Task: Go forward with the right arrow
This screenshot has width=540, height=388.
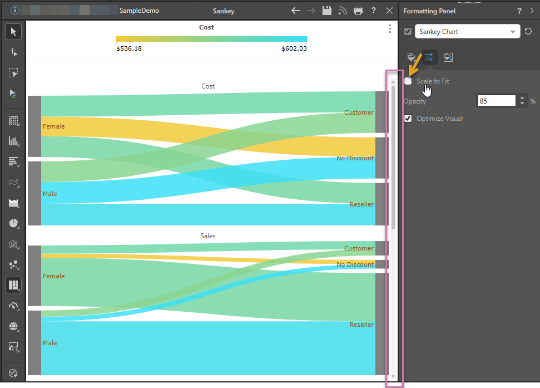Action: (311, 11)
